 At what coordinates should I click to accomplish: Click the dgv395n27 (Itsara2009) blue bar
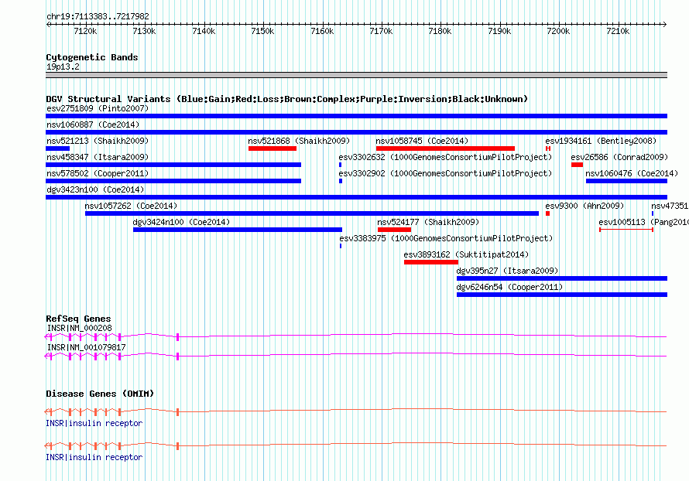tap(562, 278)
